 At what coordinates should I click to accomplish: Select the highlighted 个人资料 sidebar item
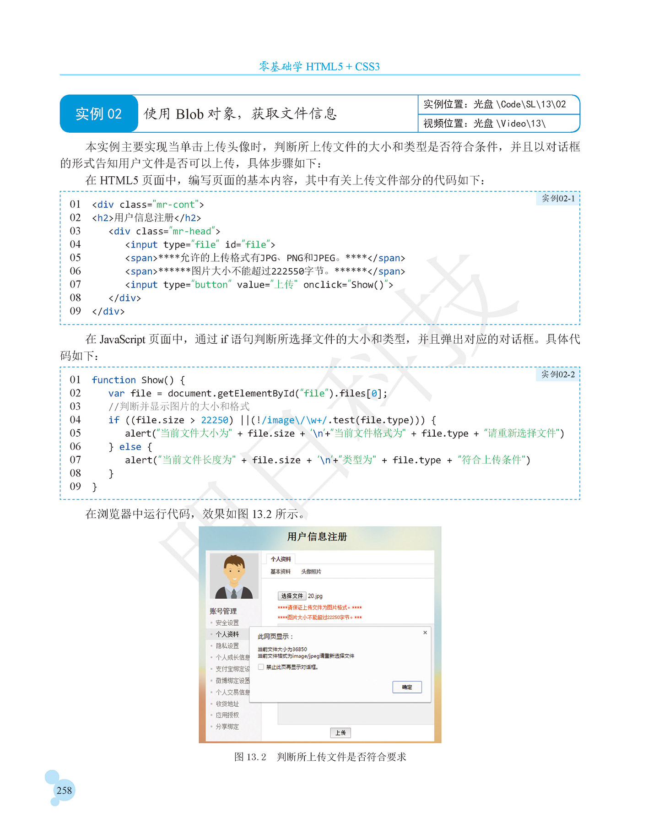click(x=227, y=634)
